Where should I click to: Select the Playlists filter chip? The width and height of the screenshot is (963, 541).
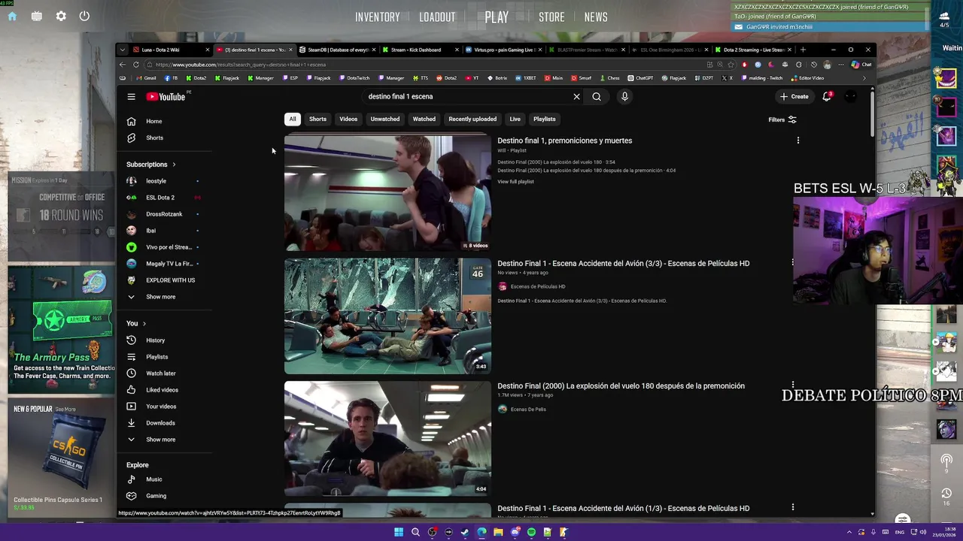tap(545, 119)
